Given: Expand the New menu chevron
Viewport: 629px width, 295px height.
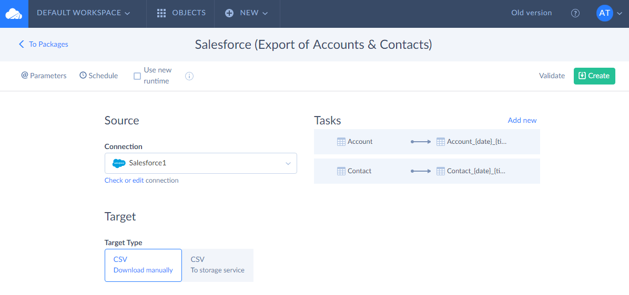Looking at the screenshot, I should (x=265, y=14).
